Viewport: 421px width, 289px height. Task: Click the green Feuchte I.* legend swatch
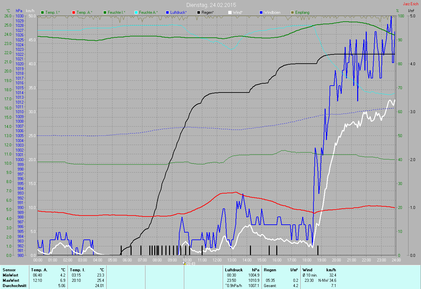(x=105, y=12)
